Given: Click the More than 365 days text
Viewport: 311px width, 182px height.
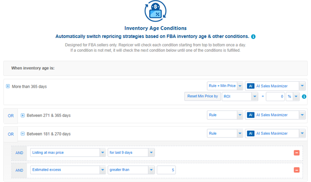Looking at the screenshot, I should [x=29, y=86].
